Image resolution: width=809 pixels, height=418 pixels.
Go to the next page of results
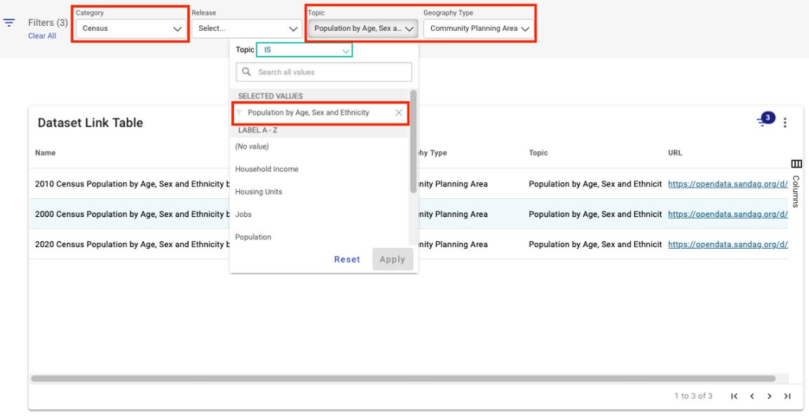pos(769,396)
